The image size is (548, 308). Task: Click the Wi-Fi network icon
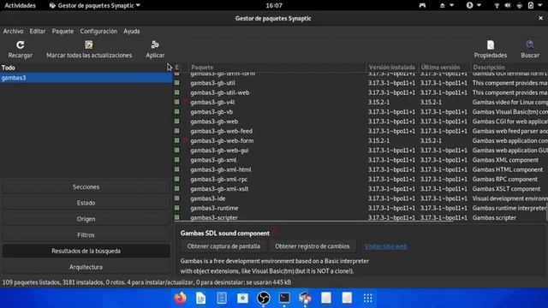click(x=497, y=5)
